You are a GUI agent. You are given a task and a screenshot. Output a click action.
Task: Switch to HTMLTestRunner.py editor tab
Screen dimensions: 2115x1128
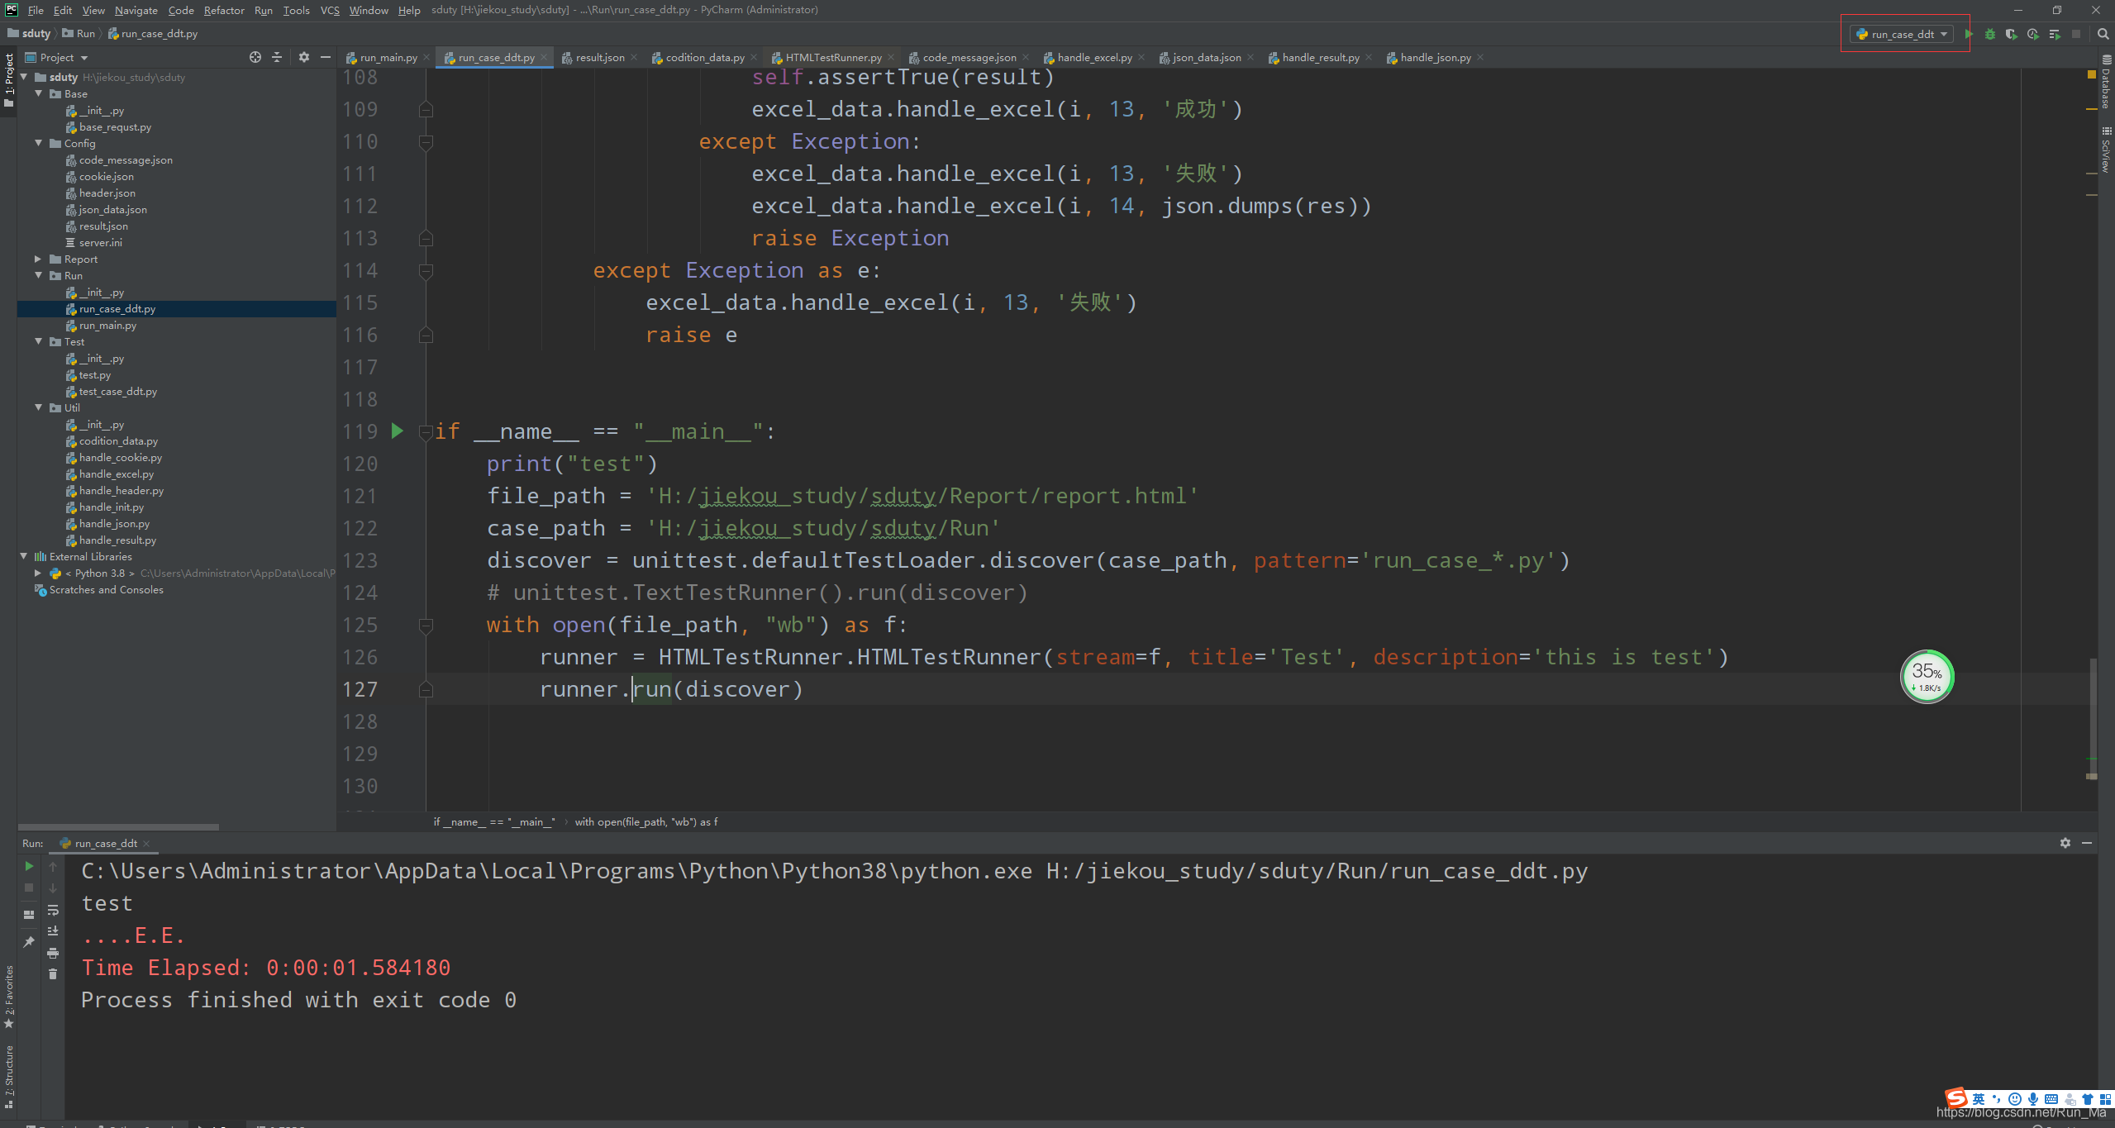pyautogui.click(x=832, y=57)
